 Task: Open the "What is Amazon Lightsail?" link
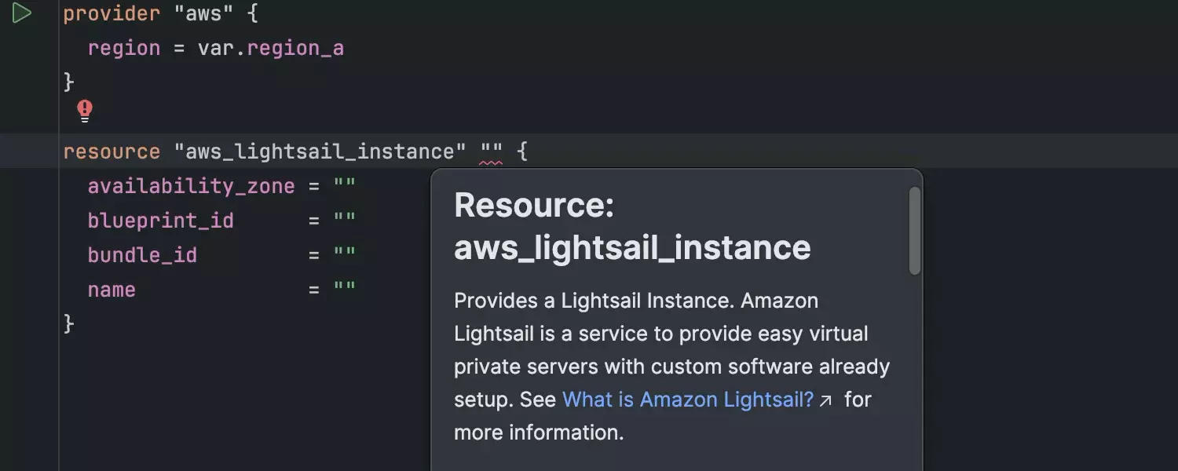tap(688, 400)
